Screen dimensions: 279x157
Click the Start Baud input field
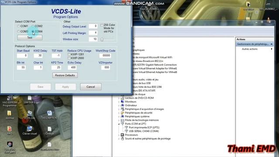(x=22, y=55)
